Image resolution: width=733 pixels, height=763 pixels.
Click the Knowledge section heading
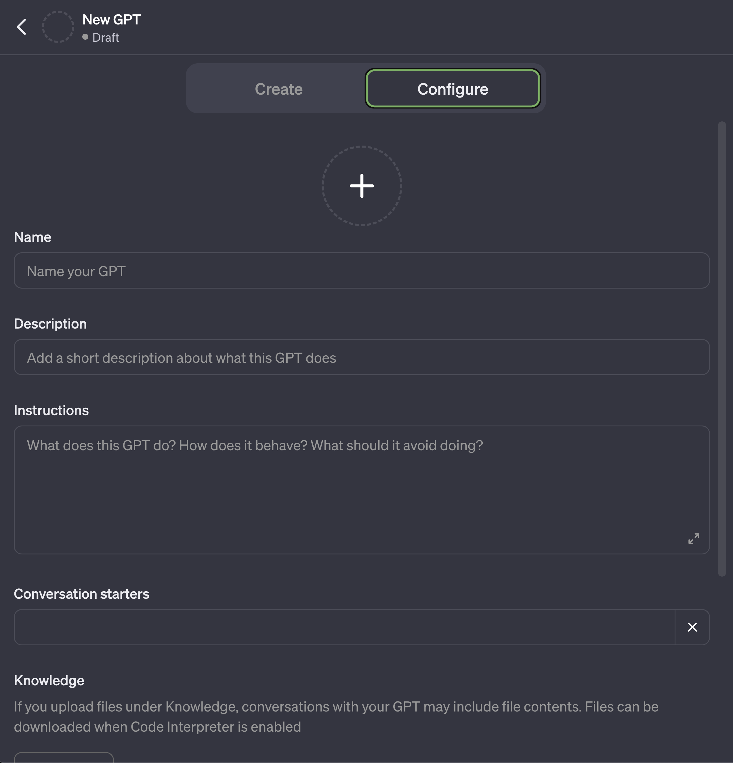[49, 680]
